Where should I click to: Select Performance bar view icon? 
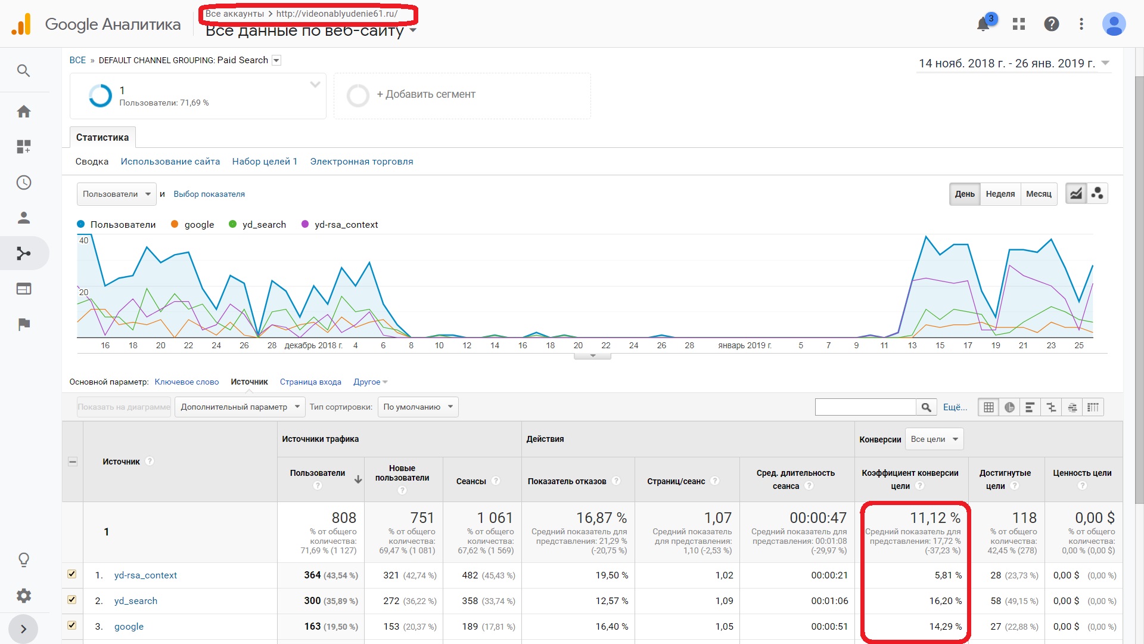1030,407
